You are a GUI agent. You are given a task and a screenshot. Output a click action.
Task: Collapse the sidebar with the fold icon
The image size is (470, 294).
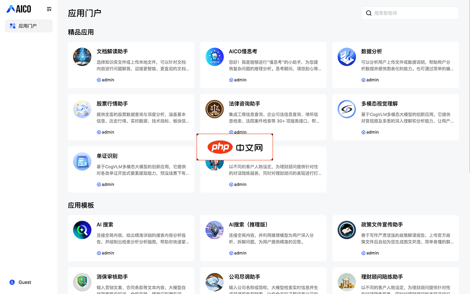click(x=49, y=9)
